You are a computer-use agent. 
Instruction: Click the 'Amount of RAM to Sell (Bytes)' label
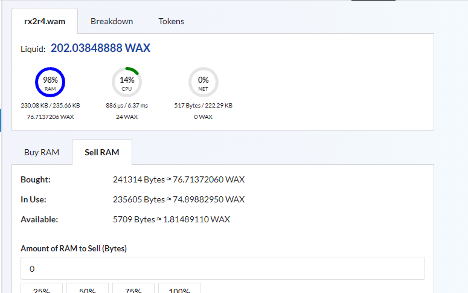click(74, 248)
